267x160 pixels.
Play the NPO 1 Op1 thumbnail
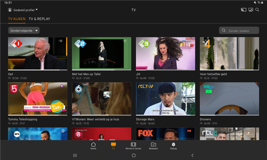(38, 54)
